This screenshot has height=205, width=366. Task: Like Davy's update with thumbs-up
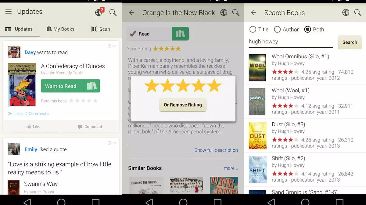coord(33,127)
